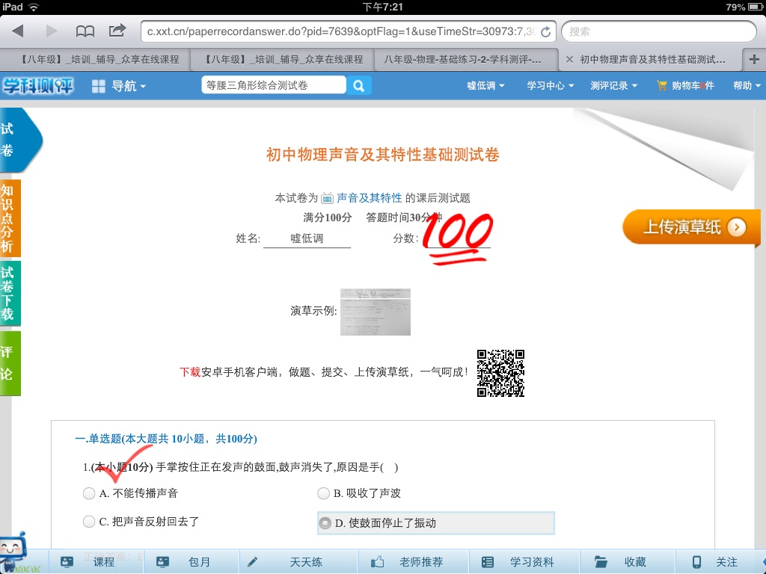Click the 演草示例 thumbnail image
This screenshot has width=766, height=574.
pyautogui.click(x=376, y=312)
